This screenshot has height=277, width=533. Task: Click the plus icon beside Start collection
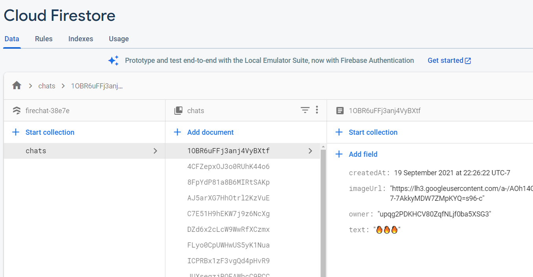click(x=15, y=132)
